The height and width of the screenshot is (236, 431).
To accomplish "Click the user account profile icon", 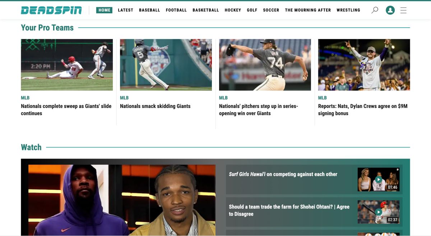I will [390, 10].
